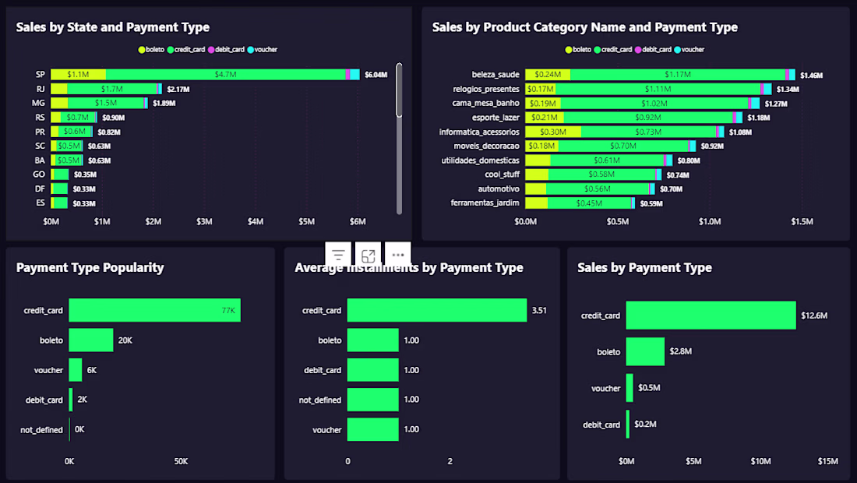The height and width of the screenshot is (483, 857).
Task: Click debit_card bar 2K in Payment Type Popularity
Action: (x=71, y=400)
